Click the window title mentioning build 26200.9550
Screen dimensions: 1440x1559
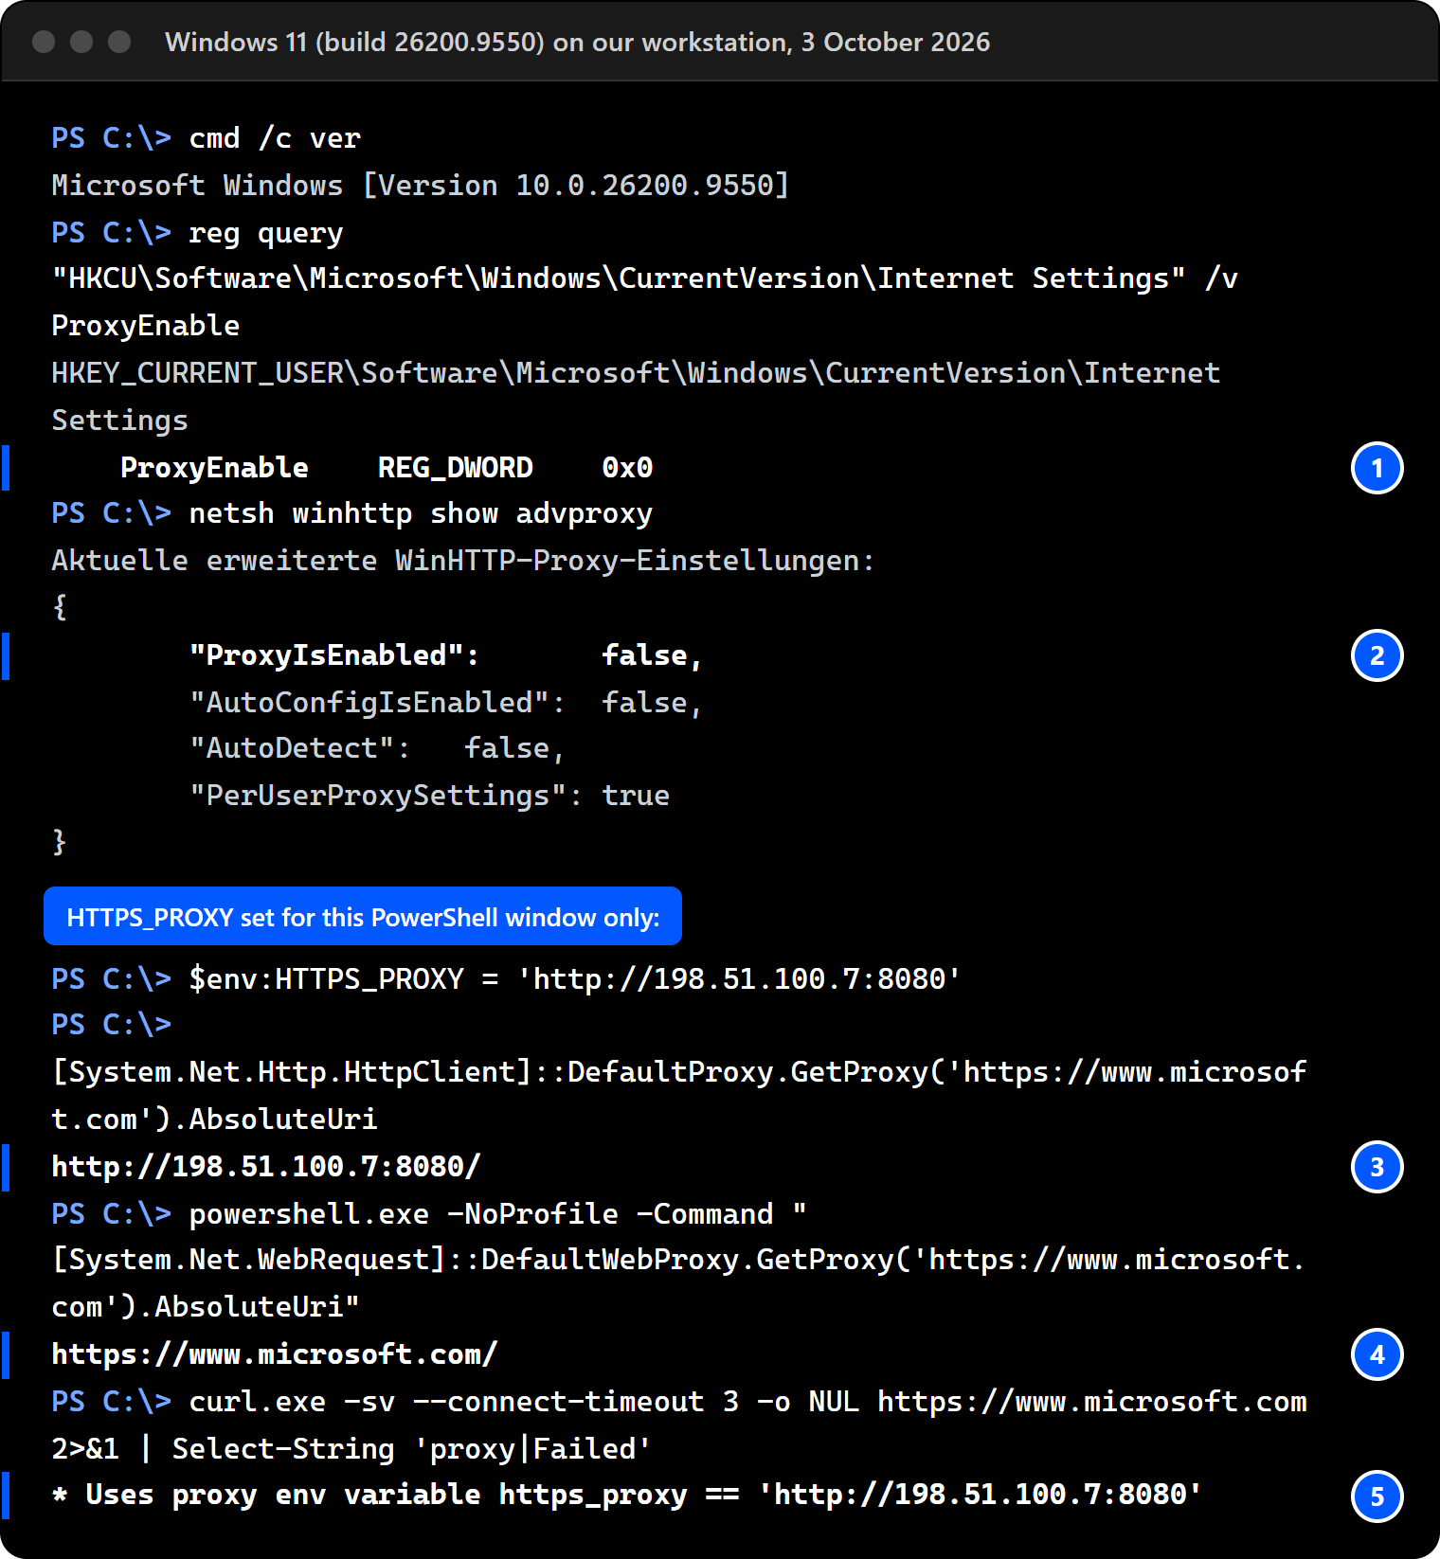pyautogui.click(x=577, y=42)
